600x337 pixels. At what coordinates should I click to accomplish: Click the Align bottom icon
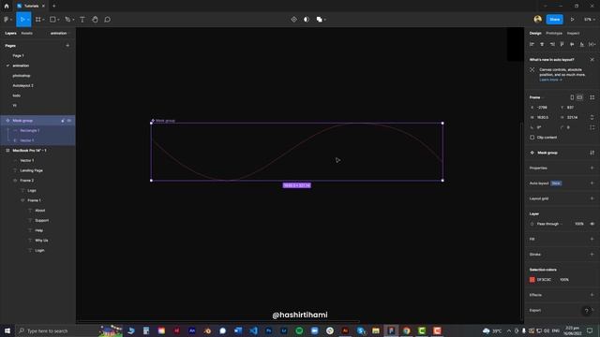(x=582, y=44)
